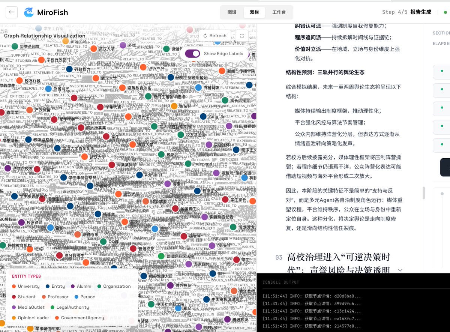The height and width of the screenshot is (332, 450).
Task: Select the 法律专家 graph node
Action: coord(77,234)
